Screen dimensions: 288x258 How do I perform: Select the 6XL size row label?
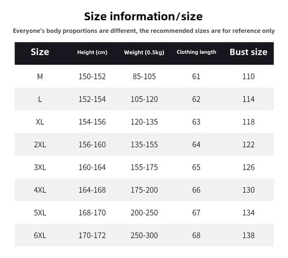[40, 235]
